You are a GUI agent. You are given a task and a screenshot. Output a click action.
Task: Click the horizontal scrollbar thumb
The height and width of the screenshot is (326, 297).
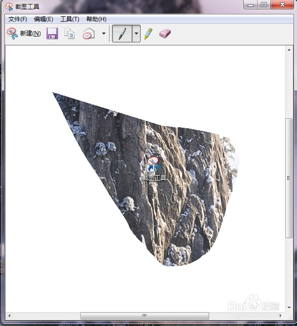[x=145, y=316]
